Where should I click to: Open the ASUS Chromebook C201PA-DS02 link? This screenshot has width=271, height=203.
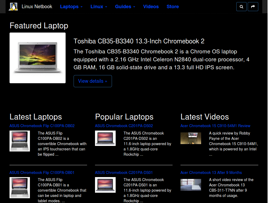click(x=124, y=126)
